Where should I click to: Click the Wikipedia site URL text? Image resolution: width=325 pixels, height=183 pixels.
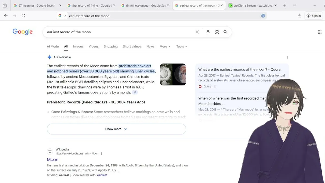(77, 154)
